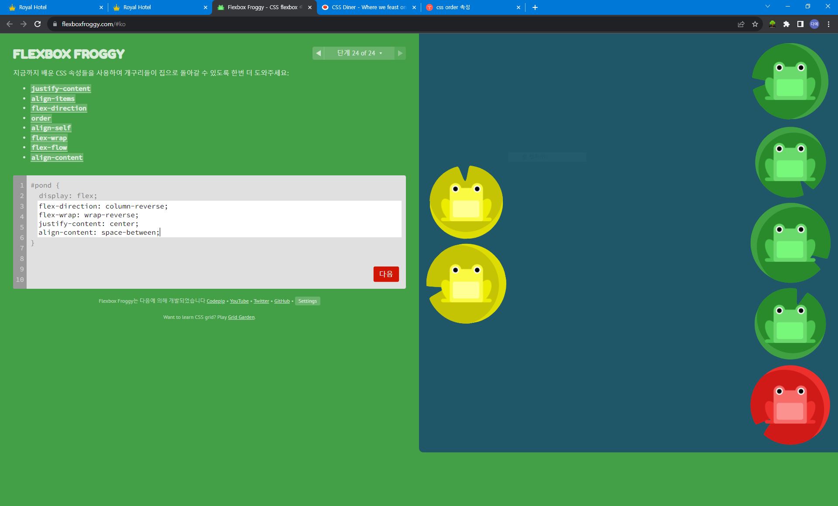Viewport: 838px width, 506px height.
Task: Close the css order 속성 tab
Action: pos(519,7)
